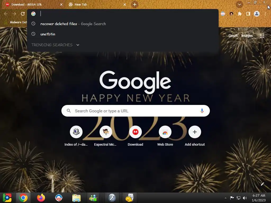Open the messenger people taskbar icon
The width and height of the screenshot is (271, 203).
coord(93,198)
